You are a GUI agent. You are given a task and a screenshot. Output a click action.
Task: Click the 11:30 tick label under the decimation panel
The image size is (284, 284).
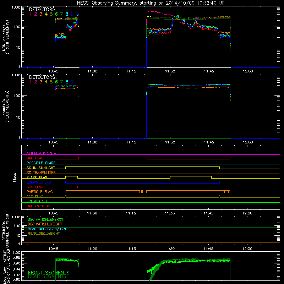pyautogui.click(x=170, y=249)
